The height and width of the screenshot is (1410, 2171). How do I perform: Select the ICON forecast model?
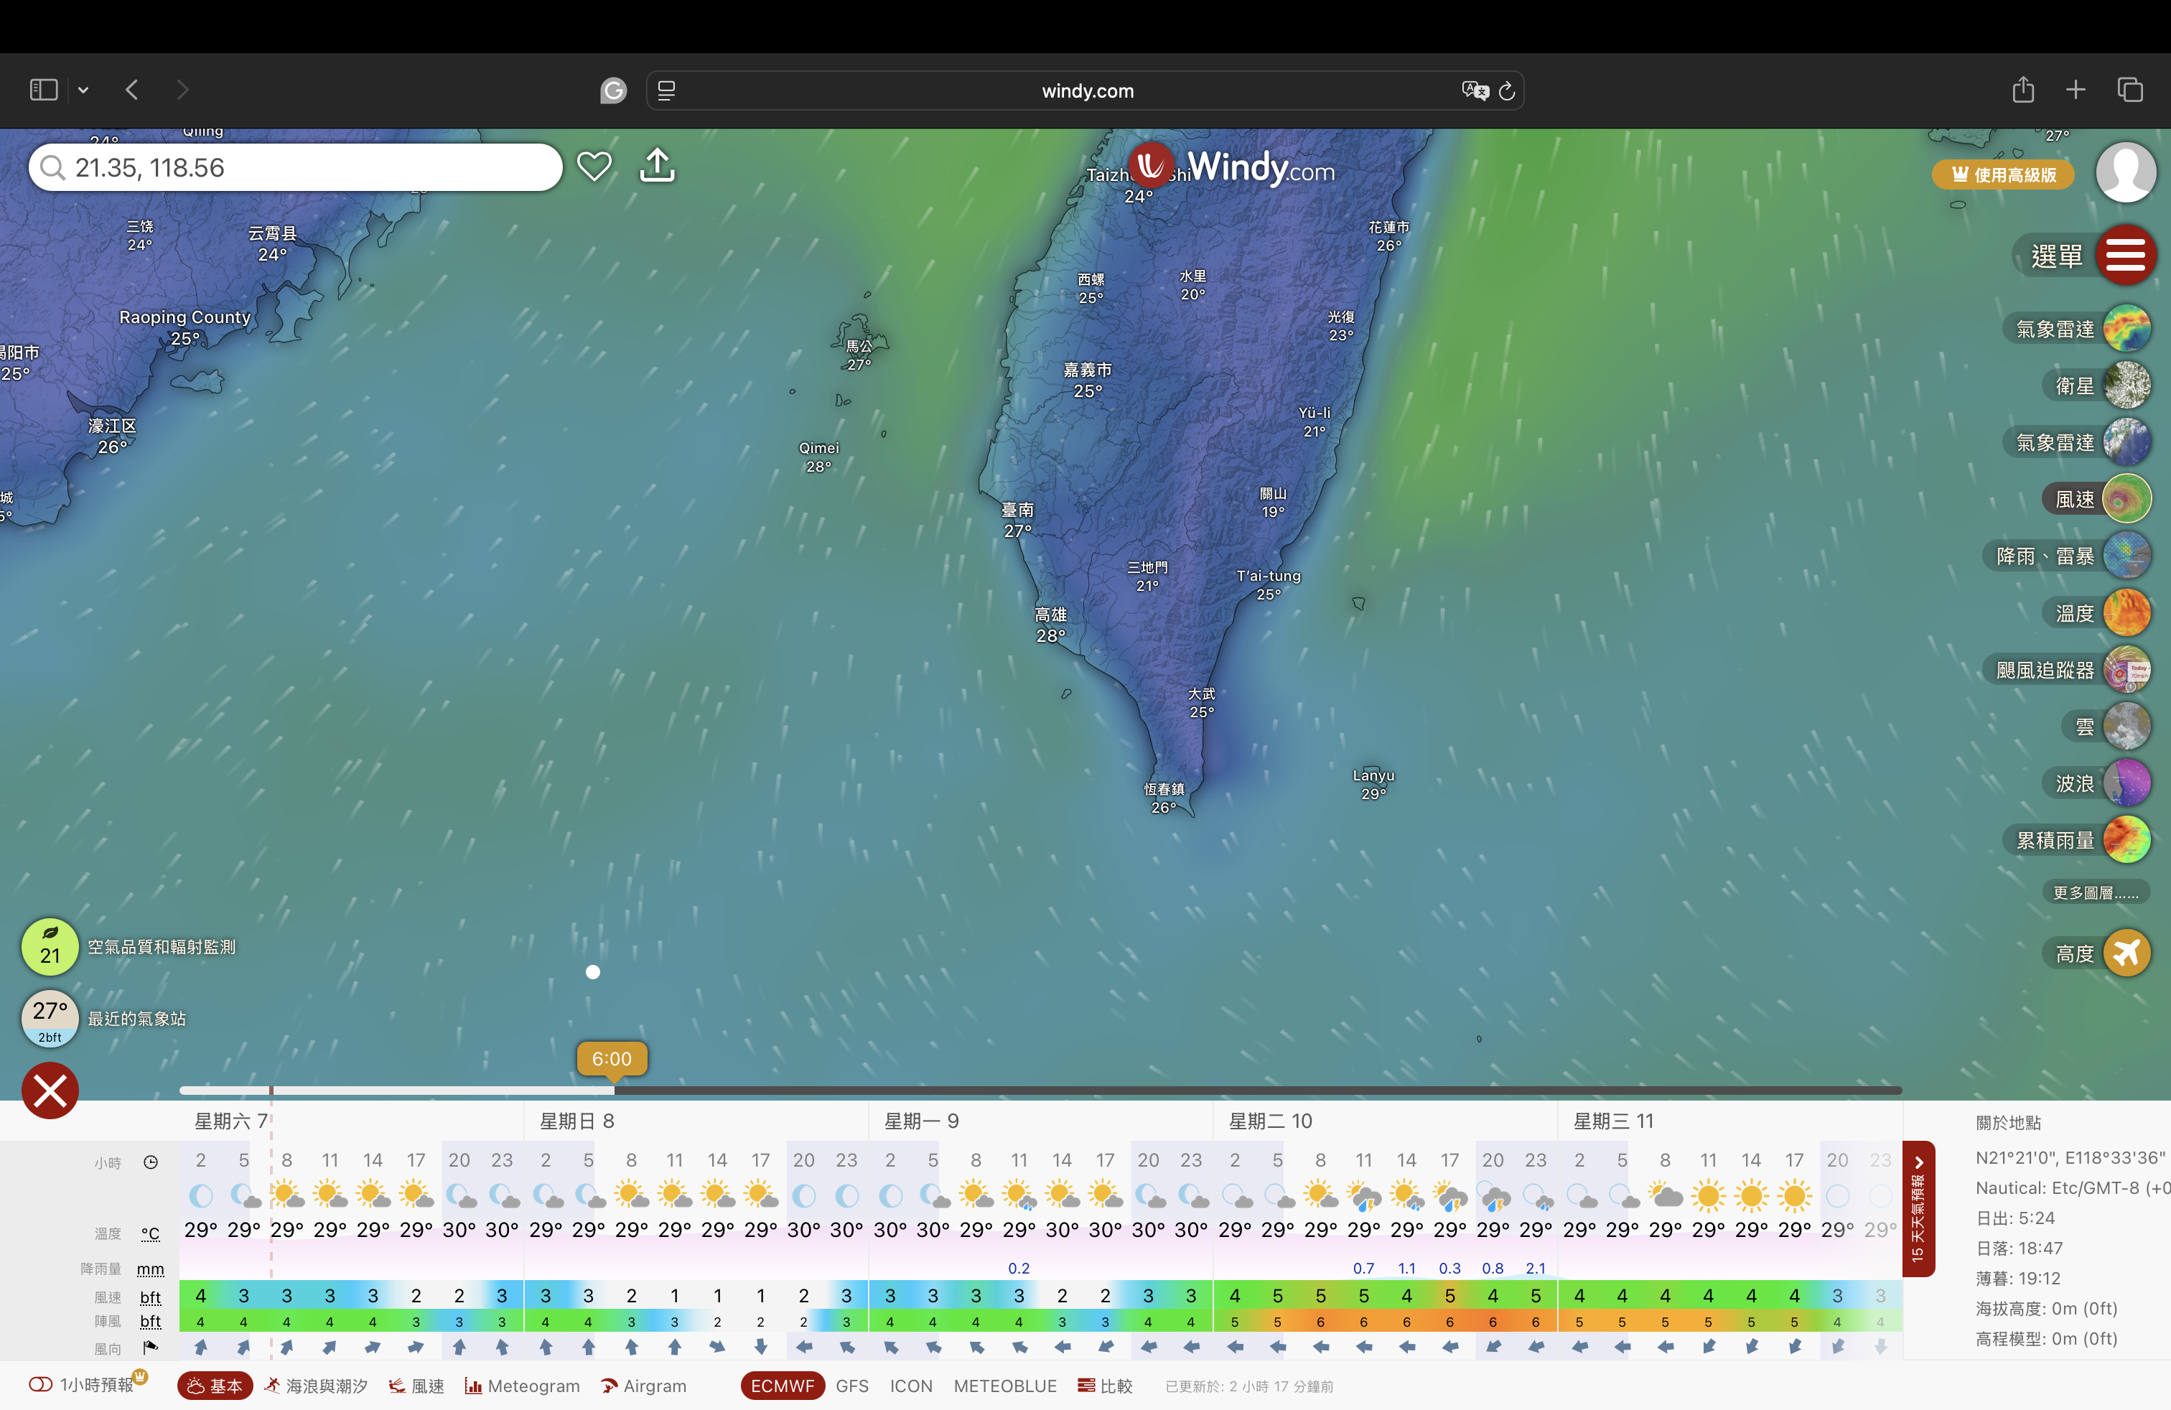click(x=911, y=1386)
